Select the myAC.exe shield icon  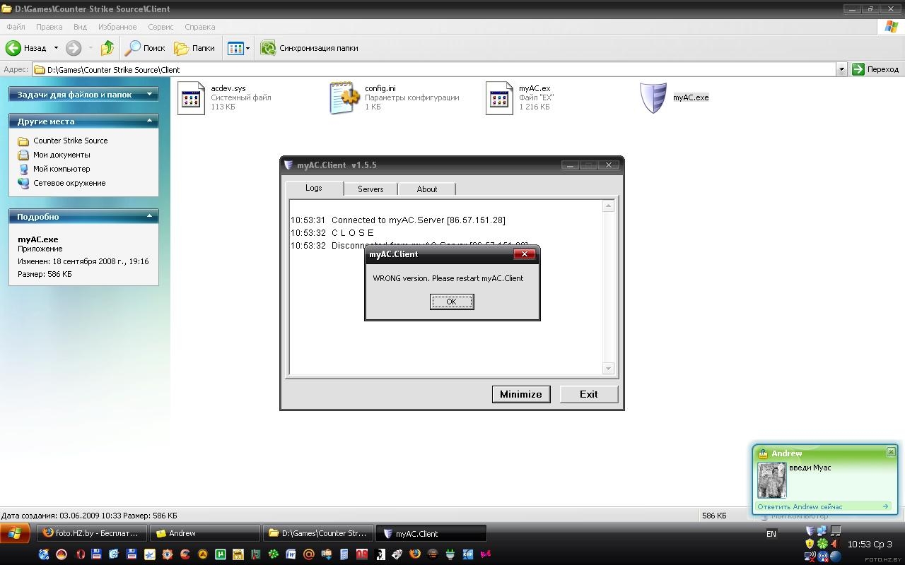pyautogui.click(x=653, y=97)
